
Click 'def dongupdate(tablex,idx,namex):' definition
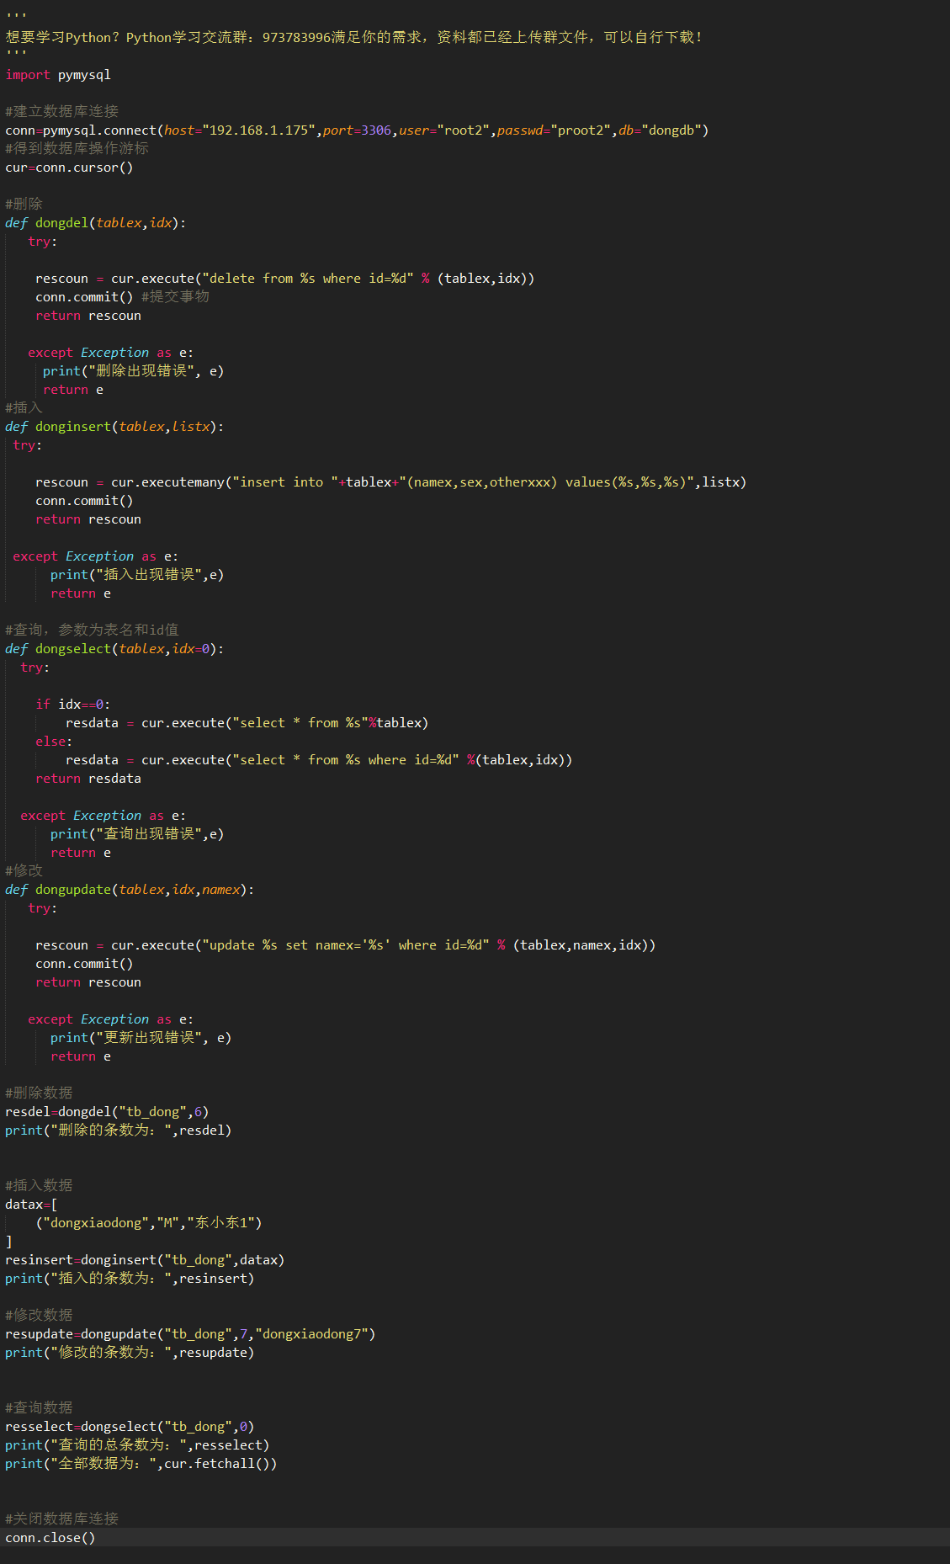(x=130, y=890)
